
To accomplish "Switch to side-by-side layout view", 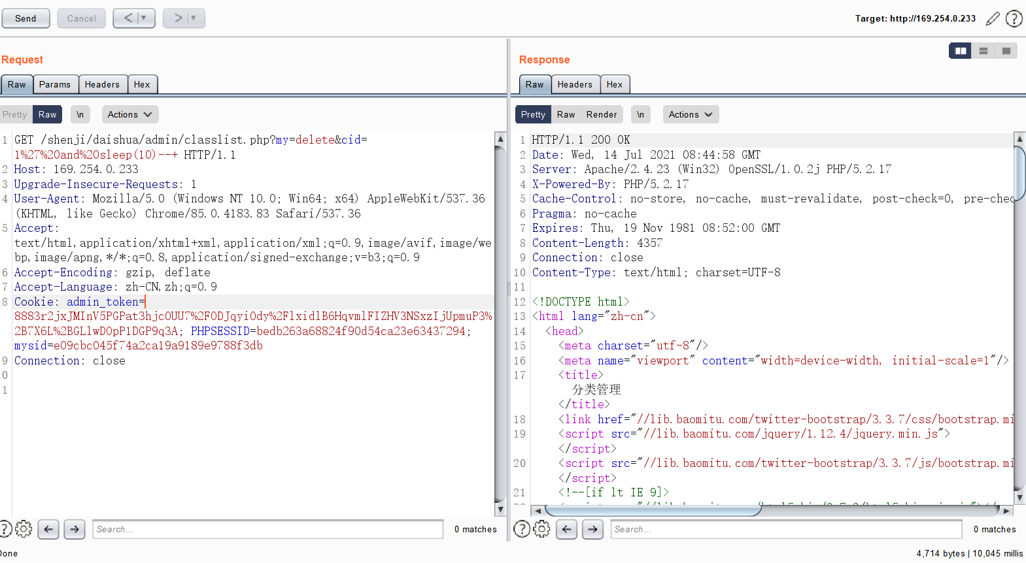I will pos(961,51).
